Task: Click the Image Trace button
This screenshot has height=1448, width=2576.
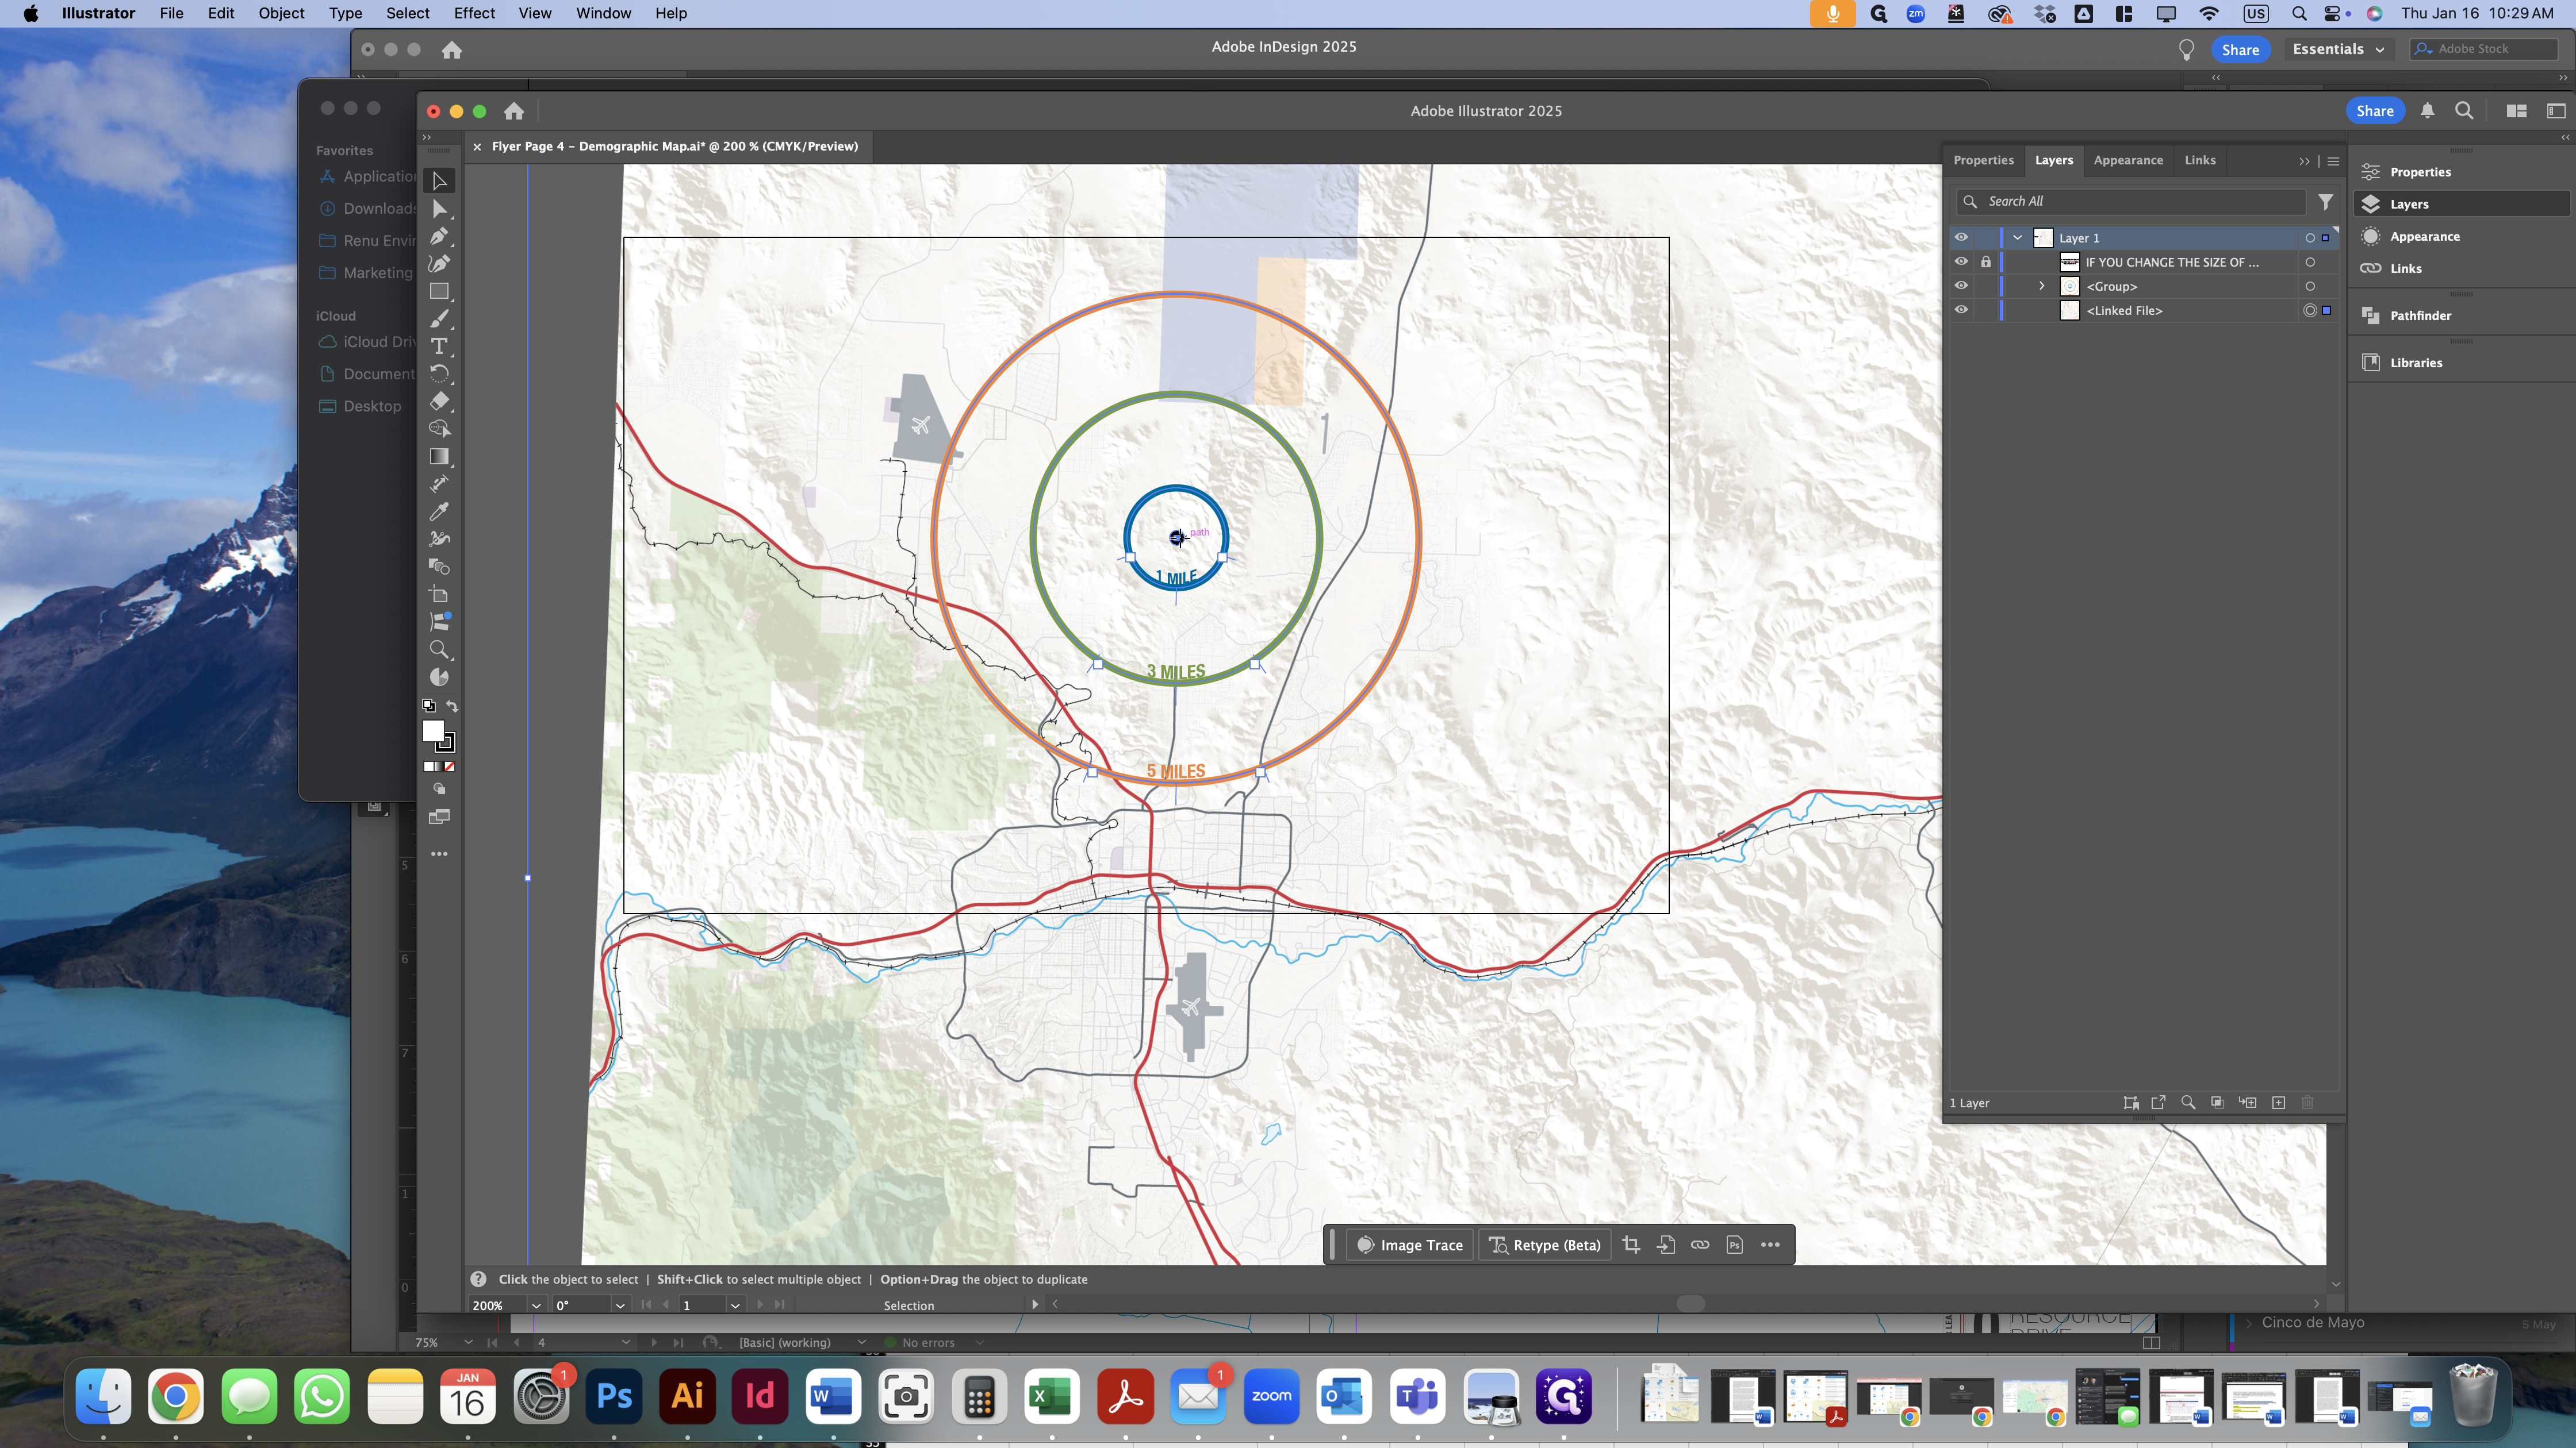Action: (1410, 1244)
